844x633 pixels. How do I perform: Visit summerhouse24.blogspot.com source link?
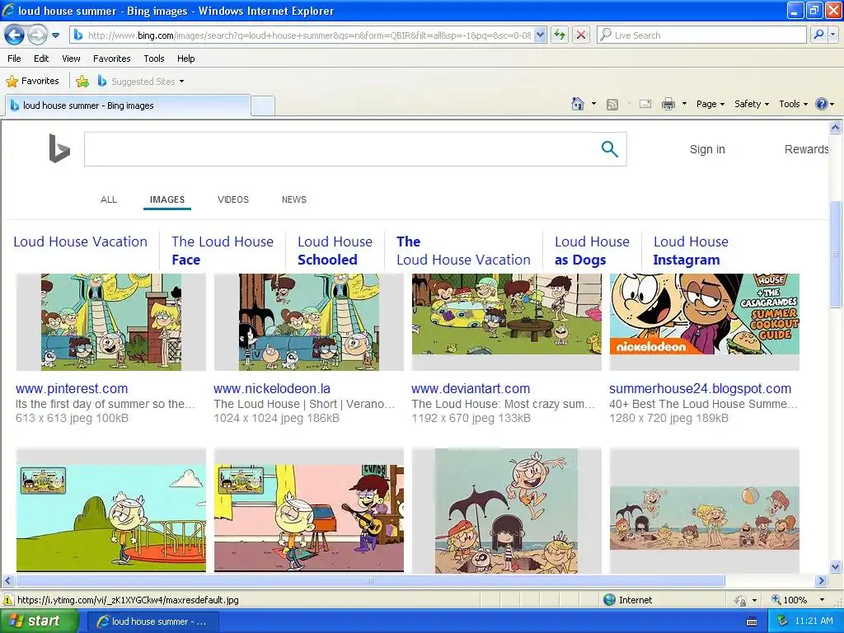coord(701,389)
